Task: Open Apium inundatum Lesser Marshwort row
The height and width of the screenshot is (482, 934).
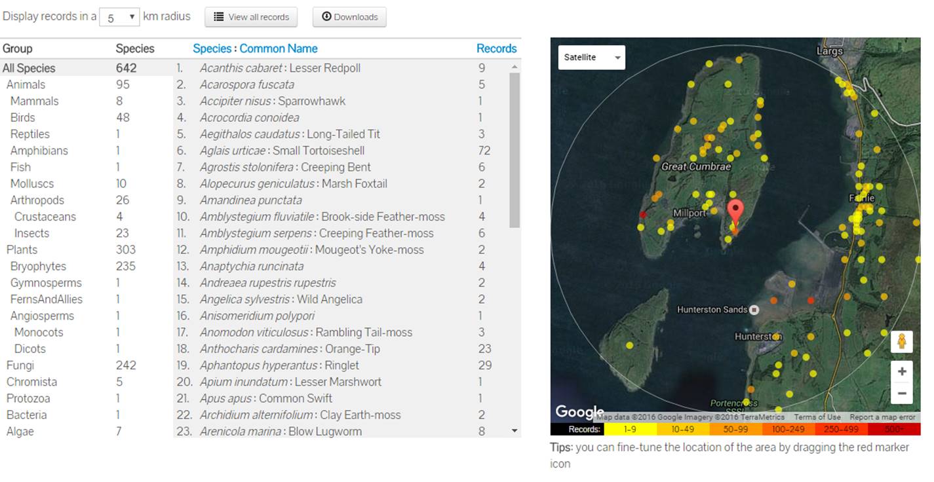Action: click(341, 382)
